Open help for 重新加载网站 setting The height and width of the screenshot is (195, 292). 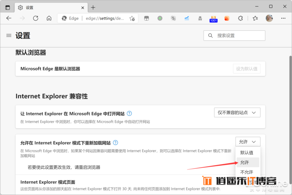116,142
